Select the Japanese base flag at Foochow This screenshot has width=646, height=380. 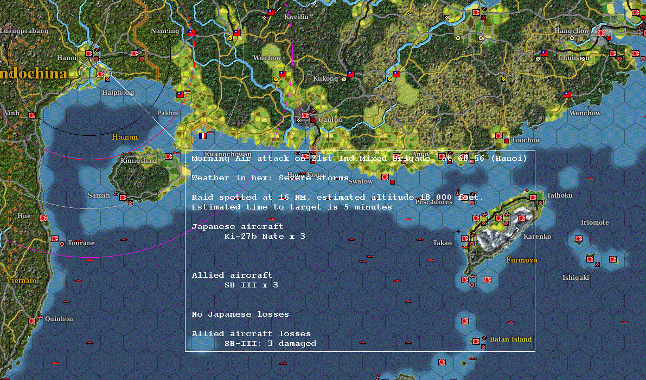499,136
